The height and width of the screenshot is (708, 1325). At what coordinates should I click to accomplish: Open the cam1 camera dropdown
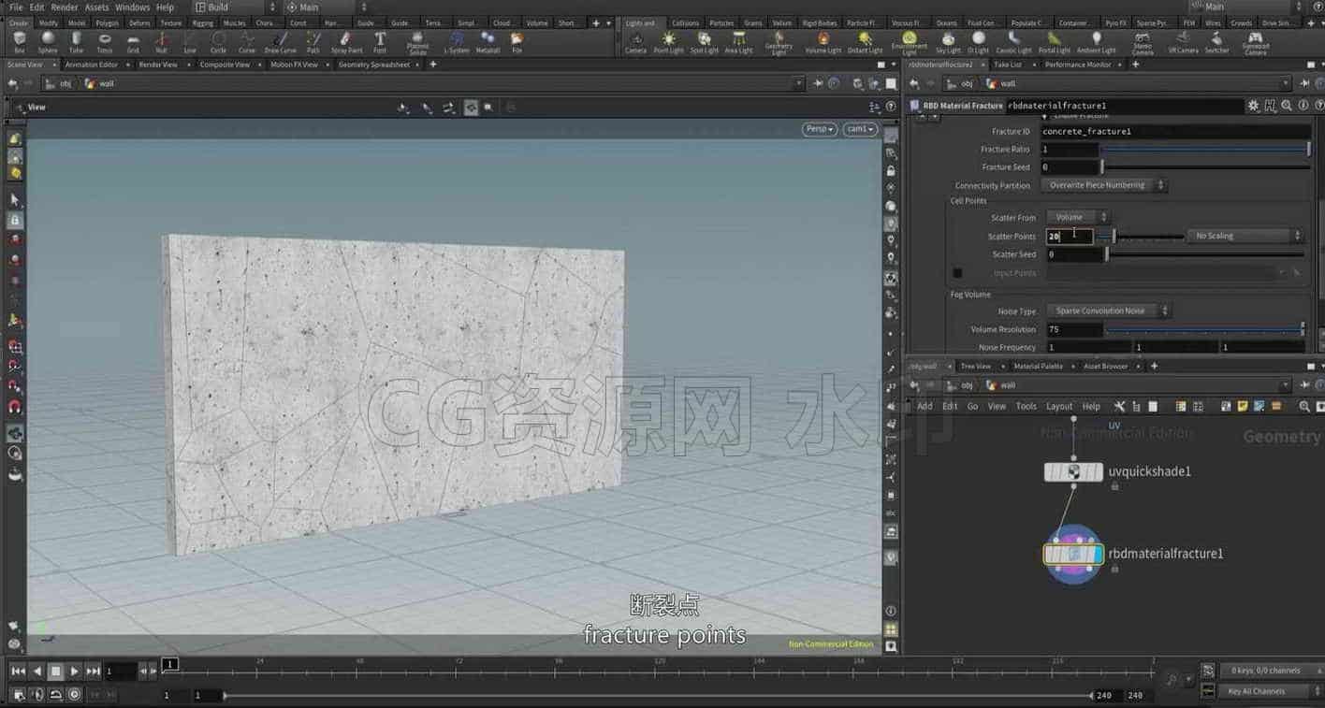pyautogui.click(x=860, y=129)
